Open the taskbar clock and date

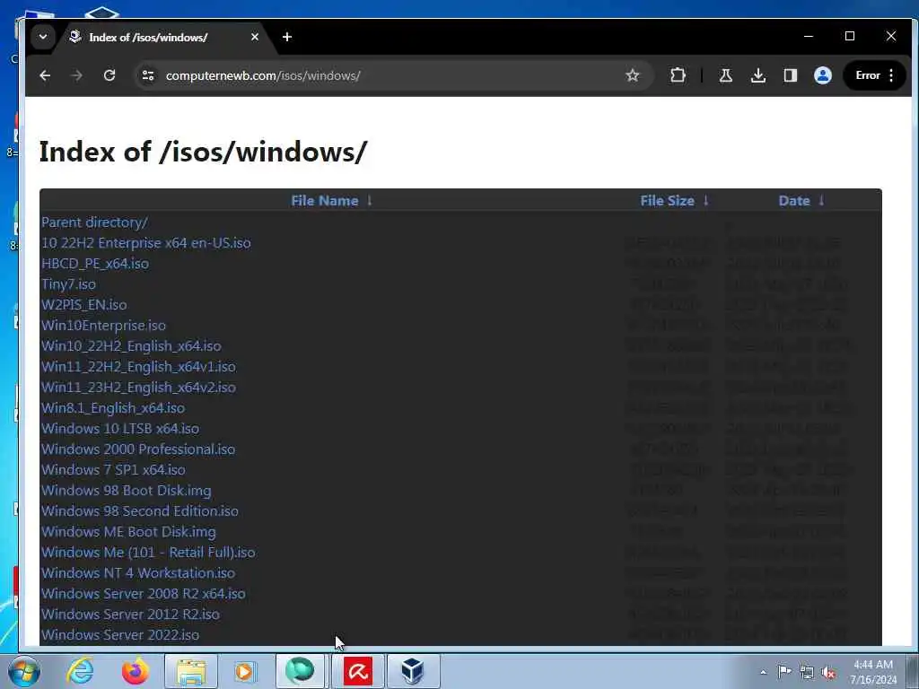(x=873, y=672)
